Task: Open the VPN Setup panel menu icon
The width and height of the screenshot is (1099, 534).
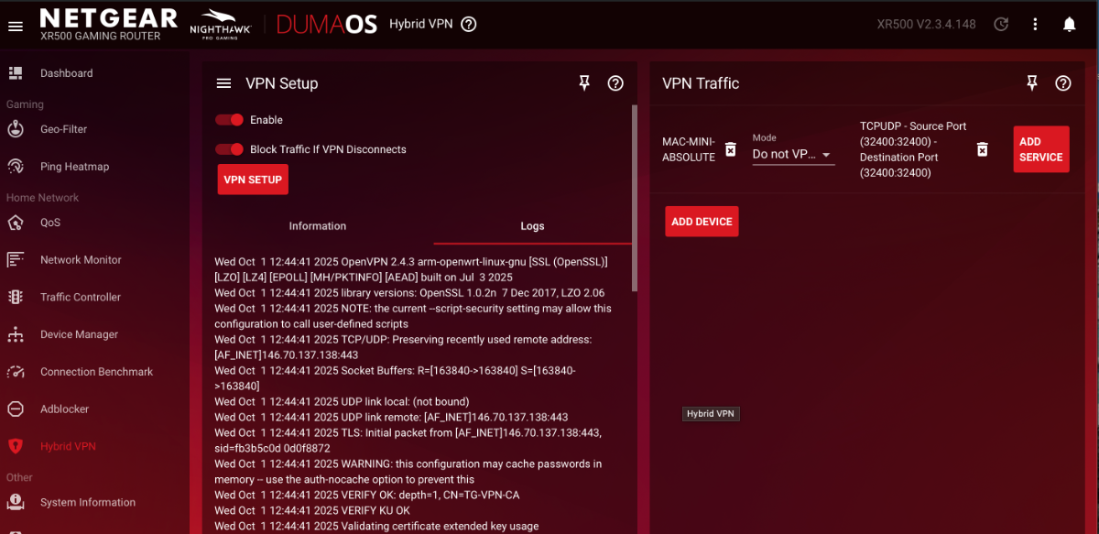Action: pyautogui.click(x=223, y=83)
